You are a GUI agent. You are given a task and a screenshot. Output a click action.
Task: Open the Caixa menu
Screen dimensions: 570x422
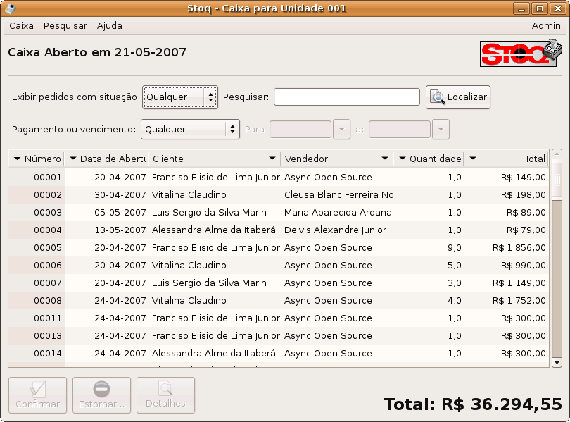(x=21, y=26)
